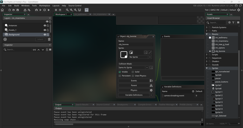243x128 pixels.
Task: Add a new layer with the plus circle
Action: [5, 39]
